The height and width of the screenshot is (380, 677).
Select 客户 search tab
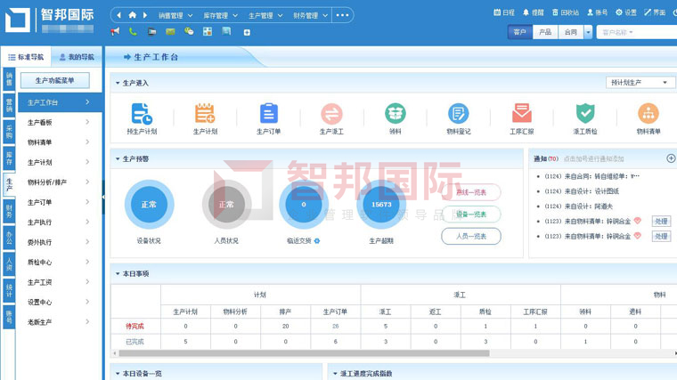[x=520, y=32]
